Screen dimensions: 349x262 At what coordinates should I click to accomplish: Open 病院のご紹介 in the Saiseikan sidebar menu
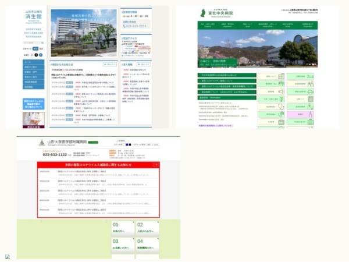[33, 67]
